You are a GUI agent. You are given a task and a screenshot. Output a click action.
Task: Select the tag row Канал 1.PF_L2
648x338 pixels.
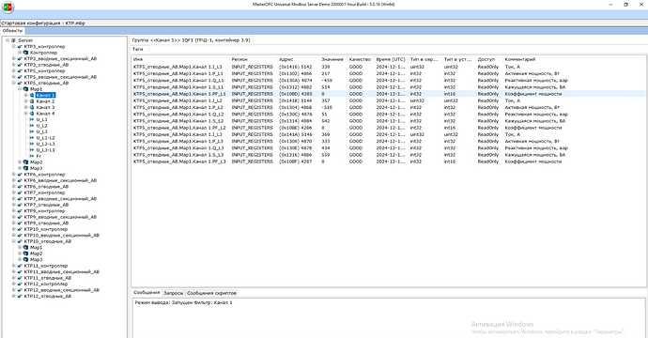click(389, 128)
